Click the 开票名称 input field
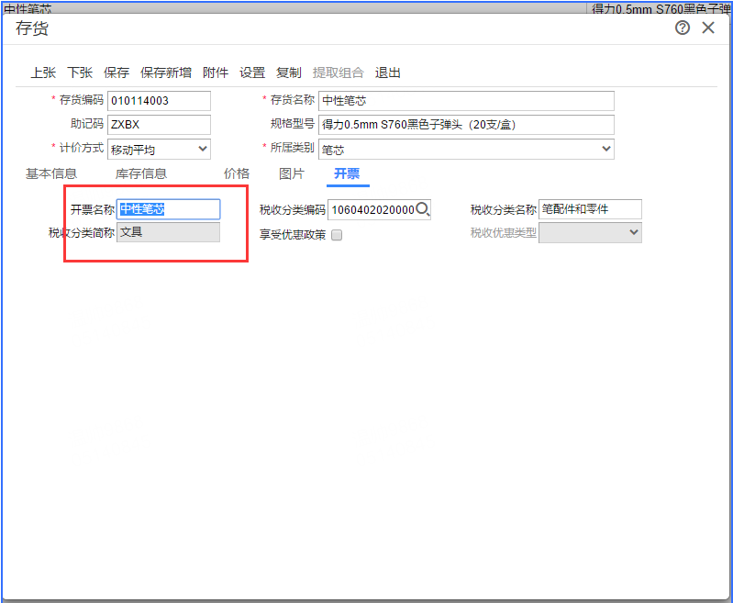 pyautogui.click(x=169, y=209)
